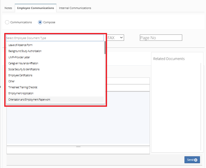Screen dimensions: 206x168
Task: Choose the Compose radio option
Action: click(40, 22)
